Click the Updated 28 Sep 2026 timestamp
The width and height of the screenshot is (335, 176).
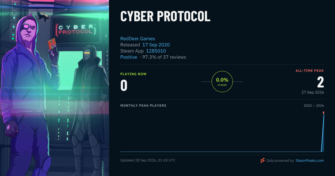tap(148, 160)
